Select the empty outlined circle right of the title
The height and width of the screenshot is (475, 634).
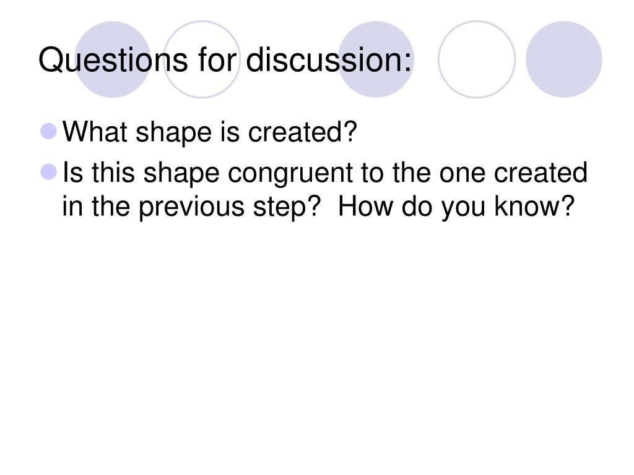click(x=477, y=59)
